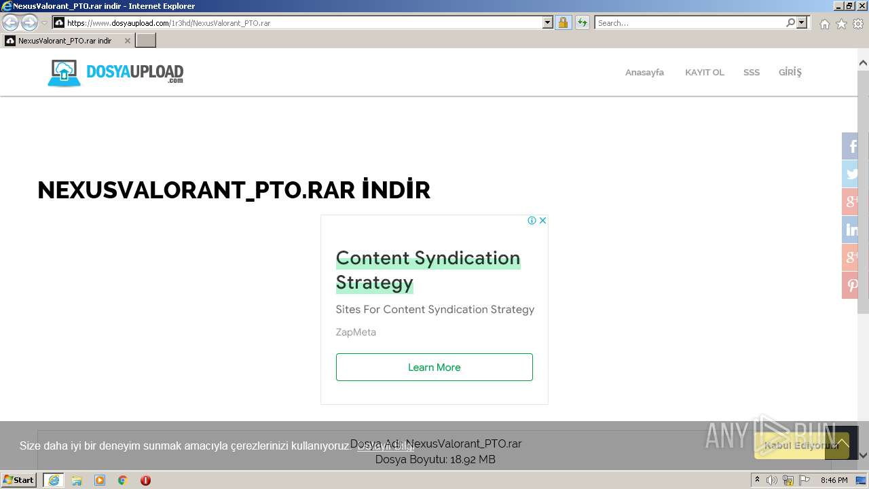Viewport: 869px width, 489px height.
Task: Open the Detaylı Bilgi cookie link
Action: click(x=386, y=446)
